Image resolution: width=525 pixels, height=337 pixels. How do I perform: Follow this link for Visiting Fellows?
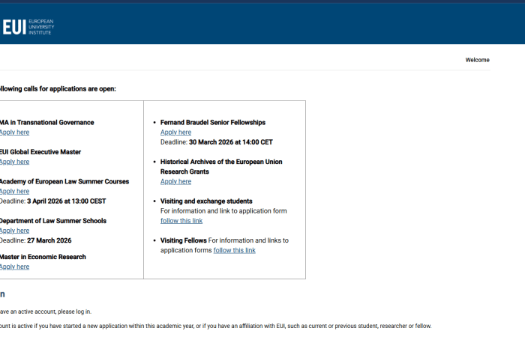(234, 250)
